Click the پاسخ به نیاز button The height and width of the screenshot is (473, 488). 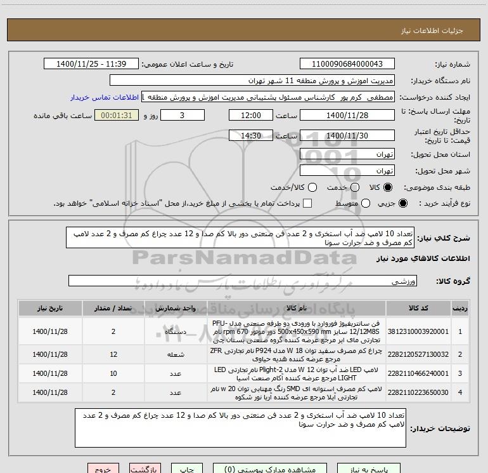coord(369,469)
